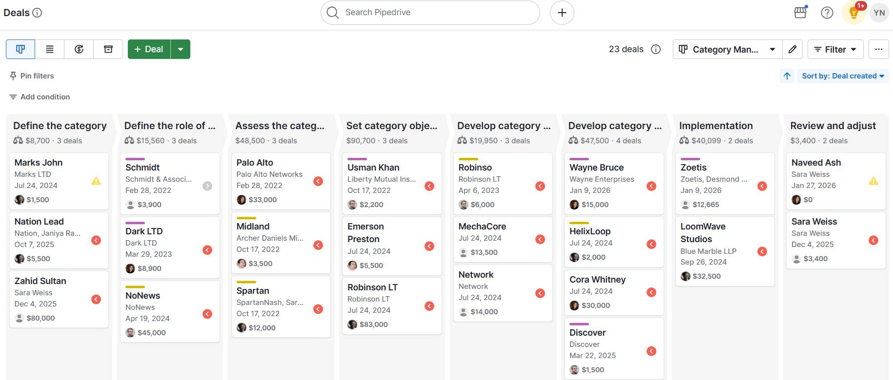Select the Assess the categ... stage header
This screenshot has height=380, width=893.
point(280,126)
